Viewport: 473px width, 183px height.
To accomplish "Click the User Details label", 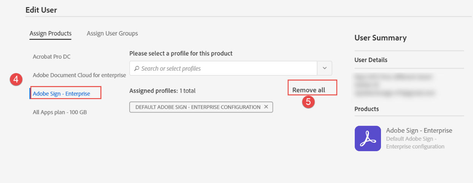I will click(x=371, y=60).
